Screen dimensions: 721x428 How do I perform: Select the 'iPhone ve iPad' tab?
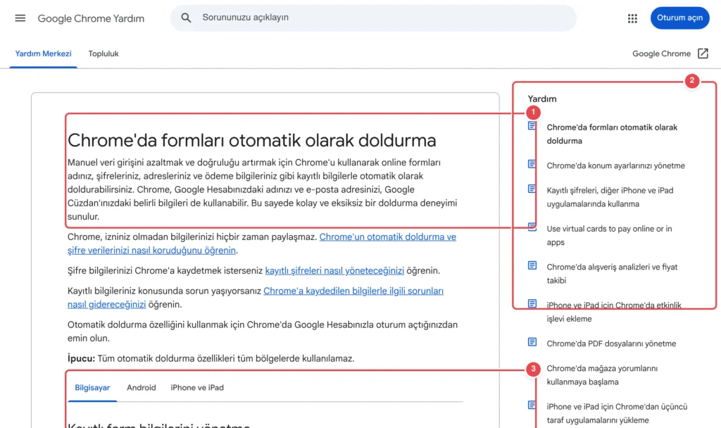(x=197, y=388)
